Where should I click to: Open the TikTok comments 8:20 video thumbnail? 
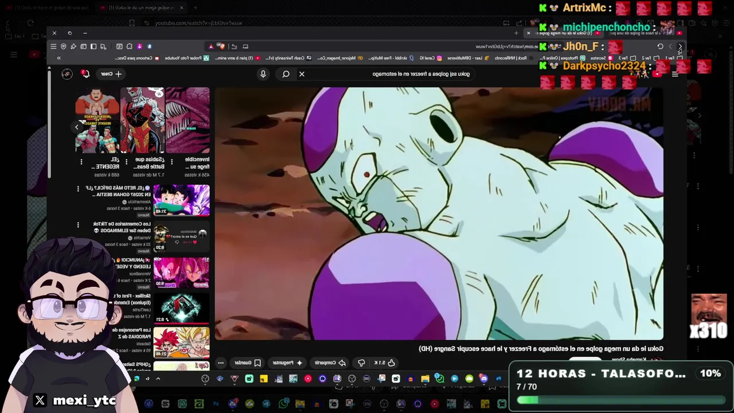181,236
